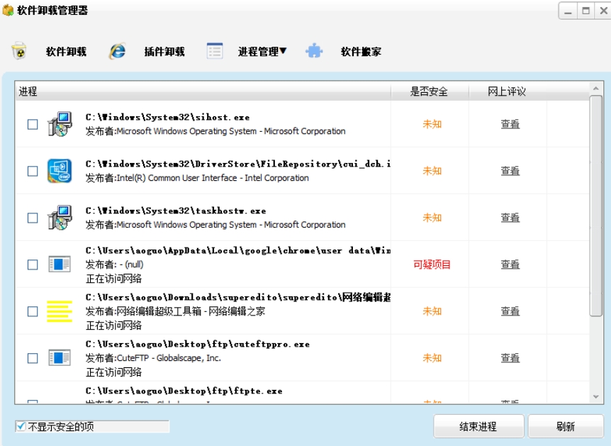The width and height of the screenshot is (611, 446).
Task: Click 查看 link for chrome user data process
Action: click(x=510, y=264)
